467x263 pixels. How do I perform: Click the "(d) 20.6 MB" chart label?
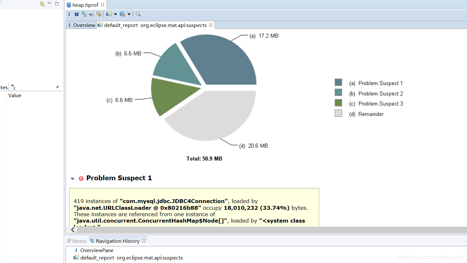click(x=254, y=146)
